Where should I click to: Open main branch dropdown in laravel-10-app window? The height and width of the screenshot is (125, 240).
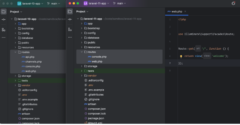coord(54,3)
